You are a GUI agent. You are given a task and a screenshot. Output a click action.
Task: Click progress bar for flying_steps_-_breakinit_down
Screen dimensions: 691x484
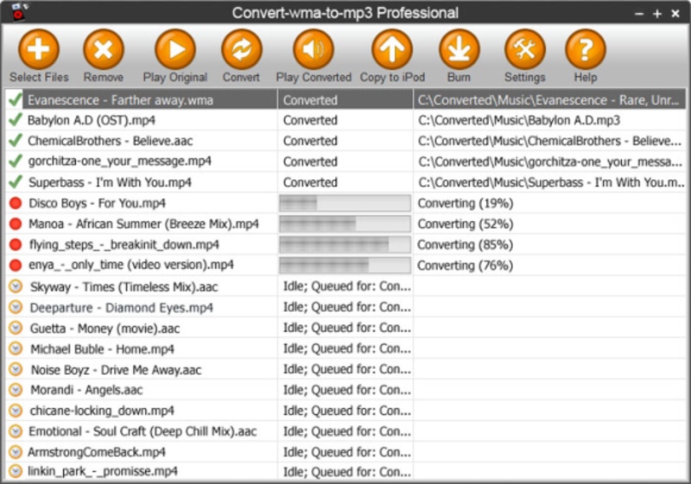(x=345, y=245)
